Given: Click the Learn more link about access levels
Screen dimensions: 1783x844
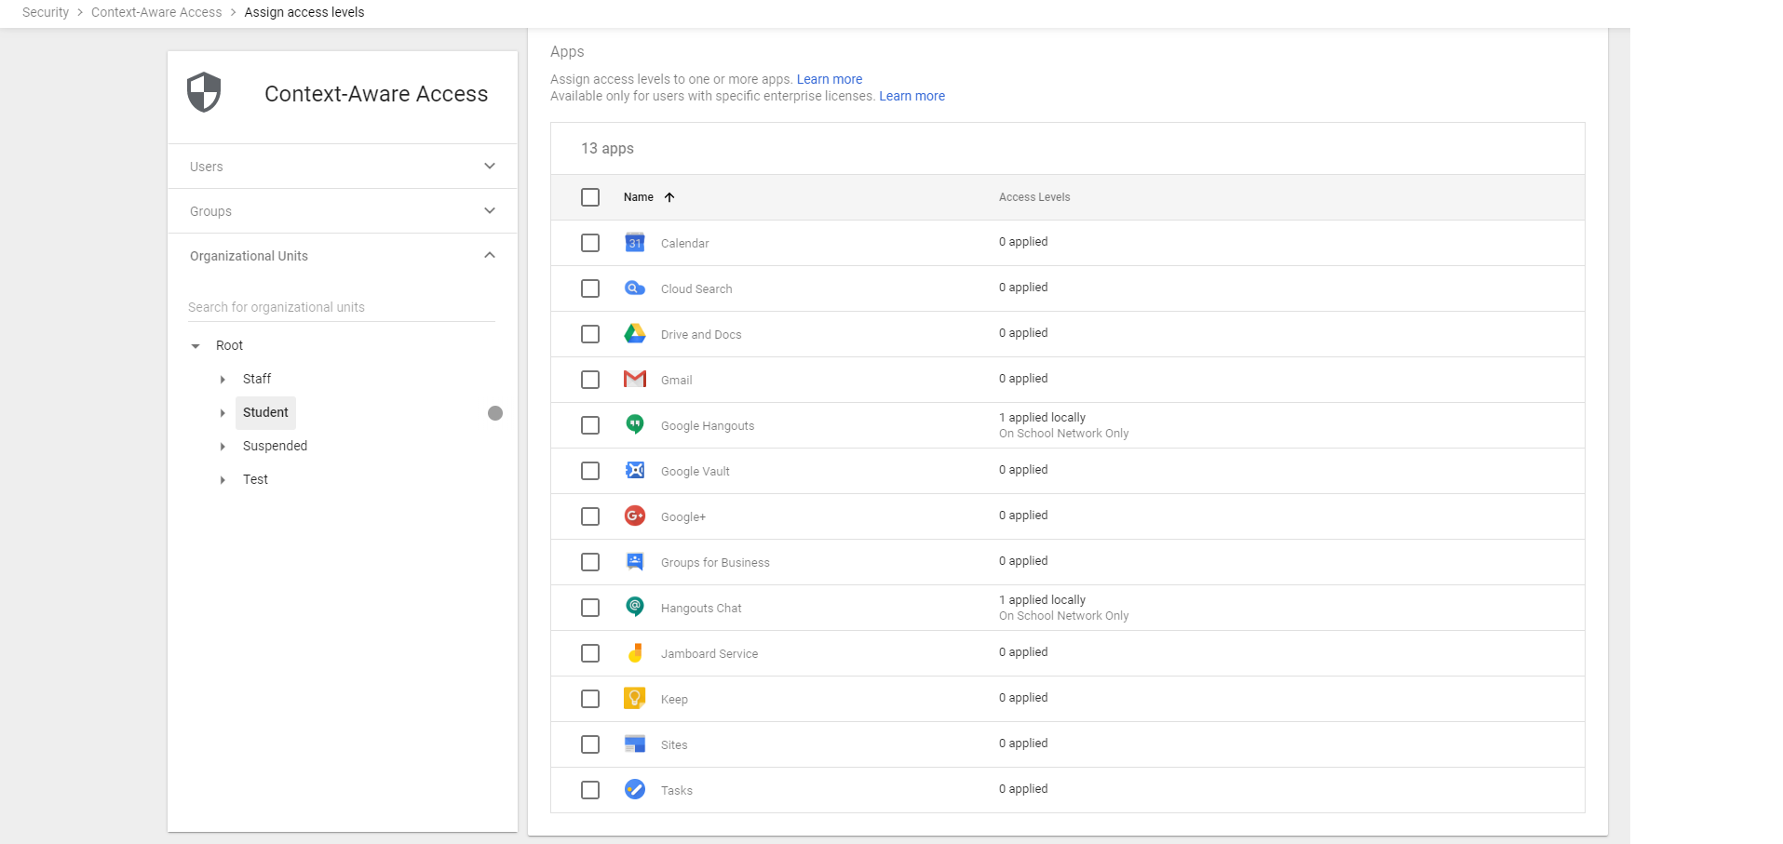Looking at the screenshot, I should (828, 79).
